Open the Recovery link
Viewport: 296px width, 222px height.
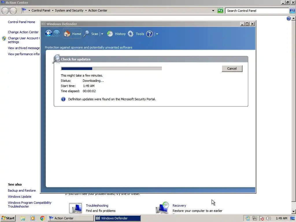coord(179,206)
